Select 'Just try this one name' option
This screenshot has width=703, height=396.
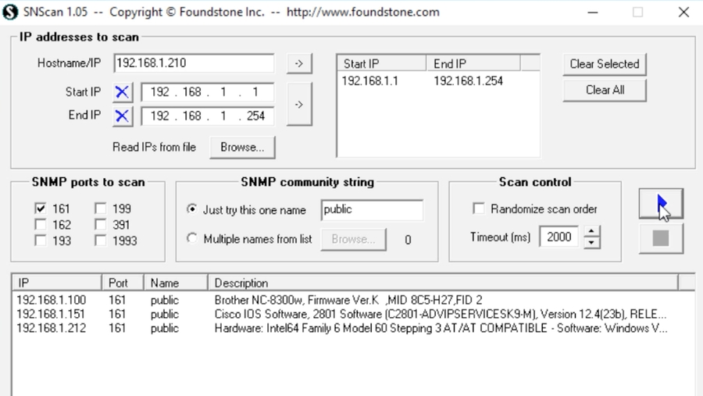tap(192, 210)
